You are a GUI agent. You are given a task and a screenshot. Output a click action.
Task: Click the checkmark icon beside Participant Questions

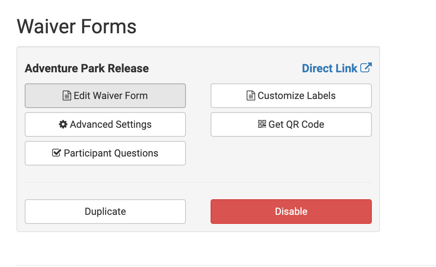[x=57, y=153]
